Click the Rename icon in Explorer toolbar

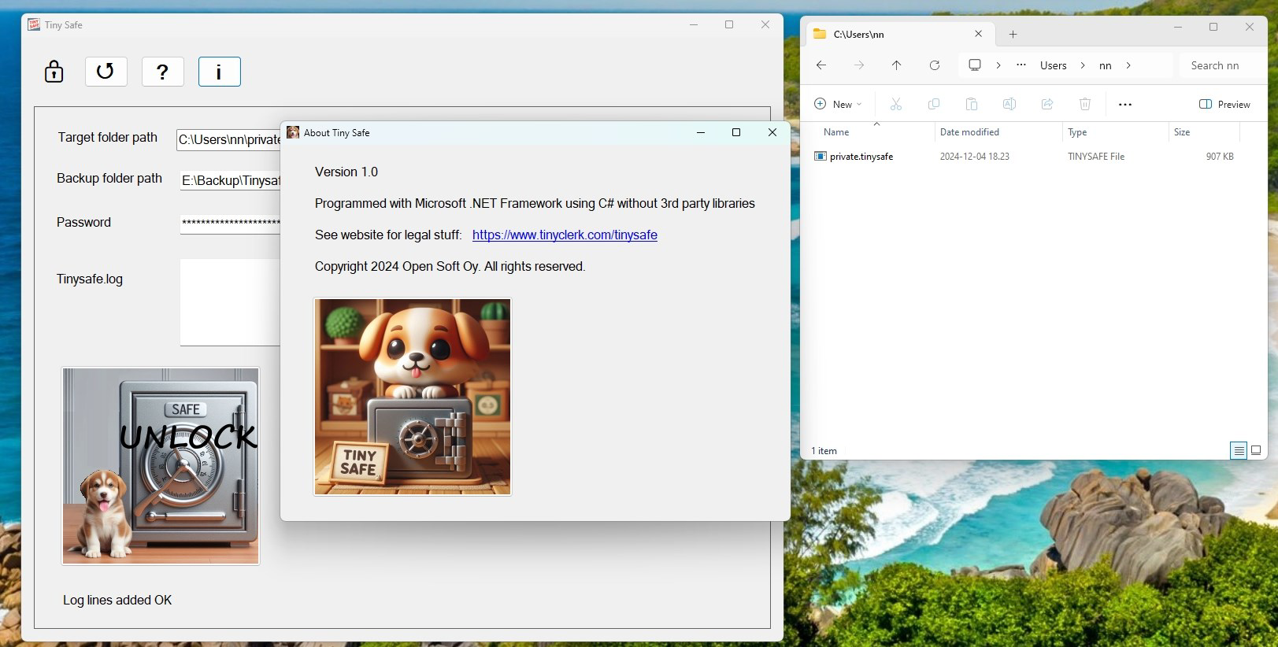1009,104
